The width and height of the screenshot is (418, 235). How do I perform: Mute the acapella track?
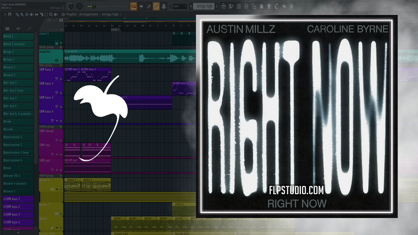tap(61, 61)
